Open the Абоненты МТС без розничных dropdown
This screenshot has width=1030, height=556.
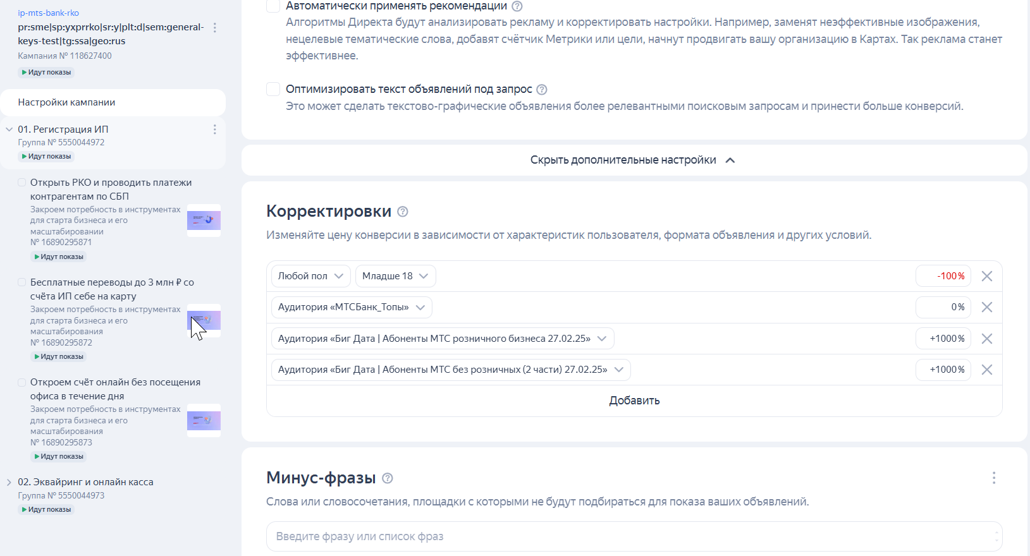451,370
